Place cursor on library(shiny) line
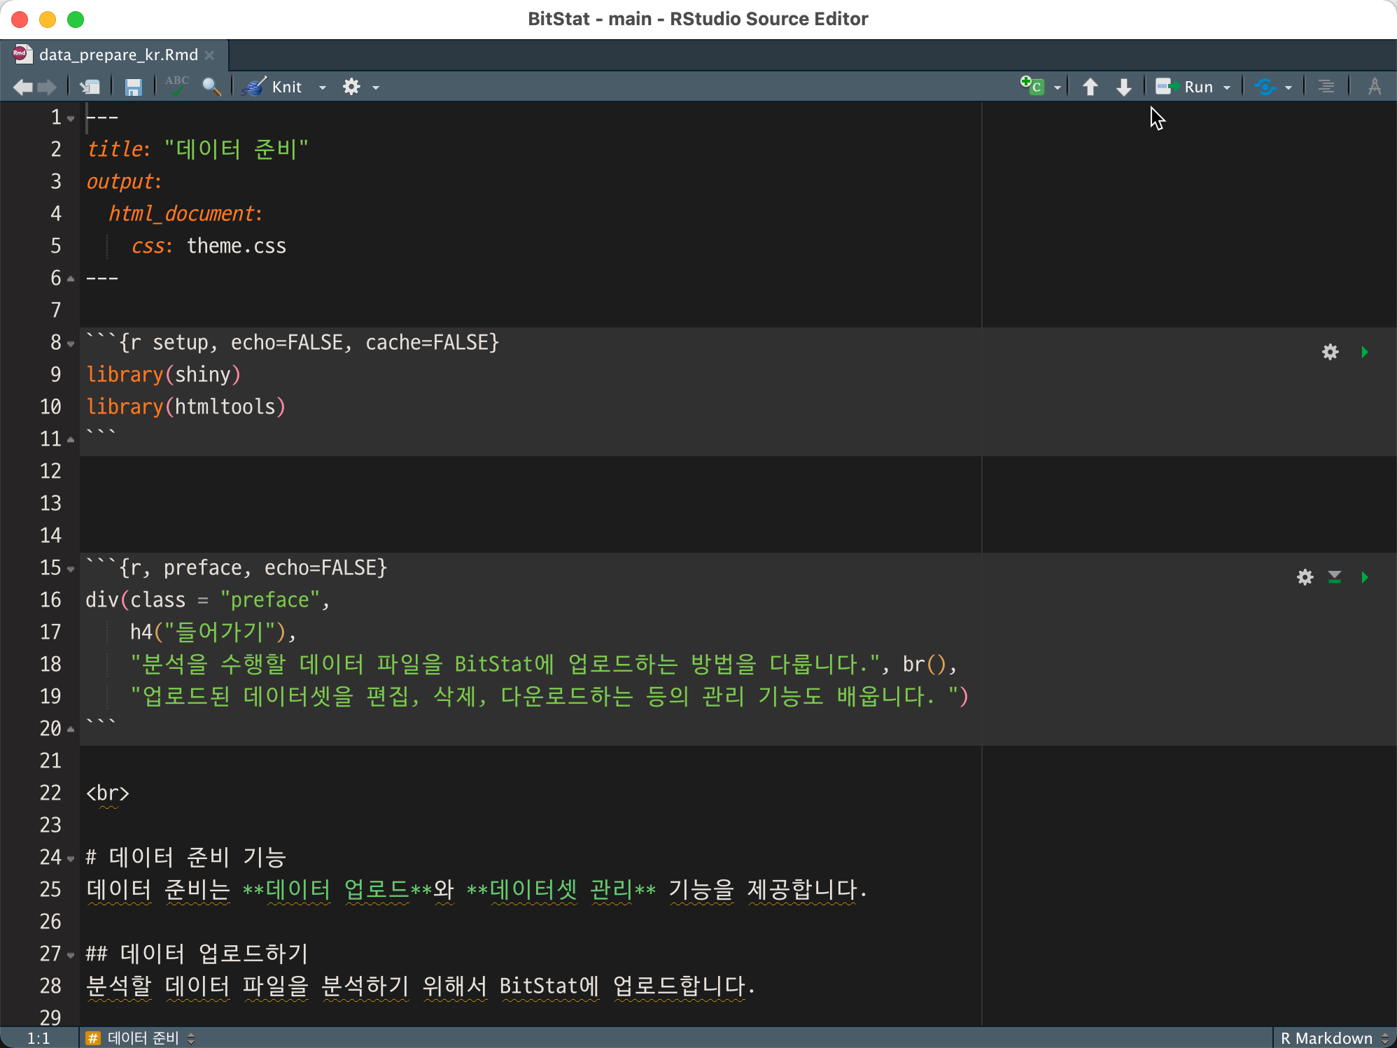Screen dimensions: 1397x1048 tap(163, 375)
